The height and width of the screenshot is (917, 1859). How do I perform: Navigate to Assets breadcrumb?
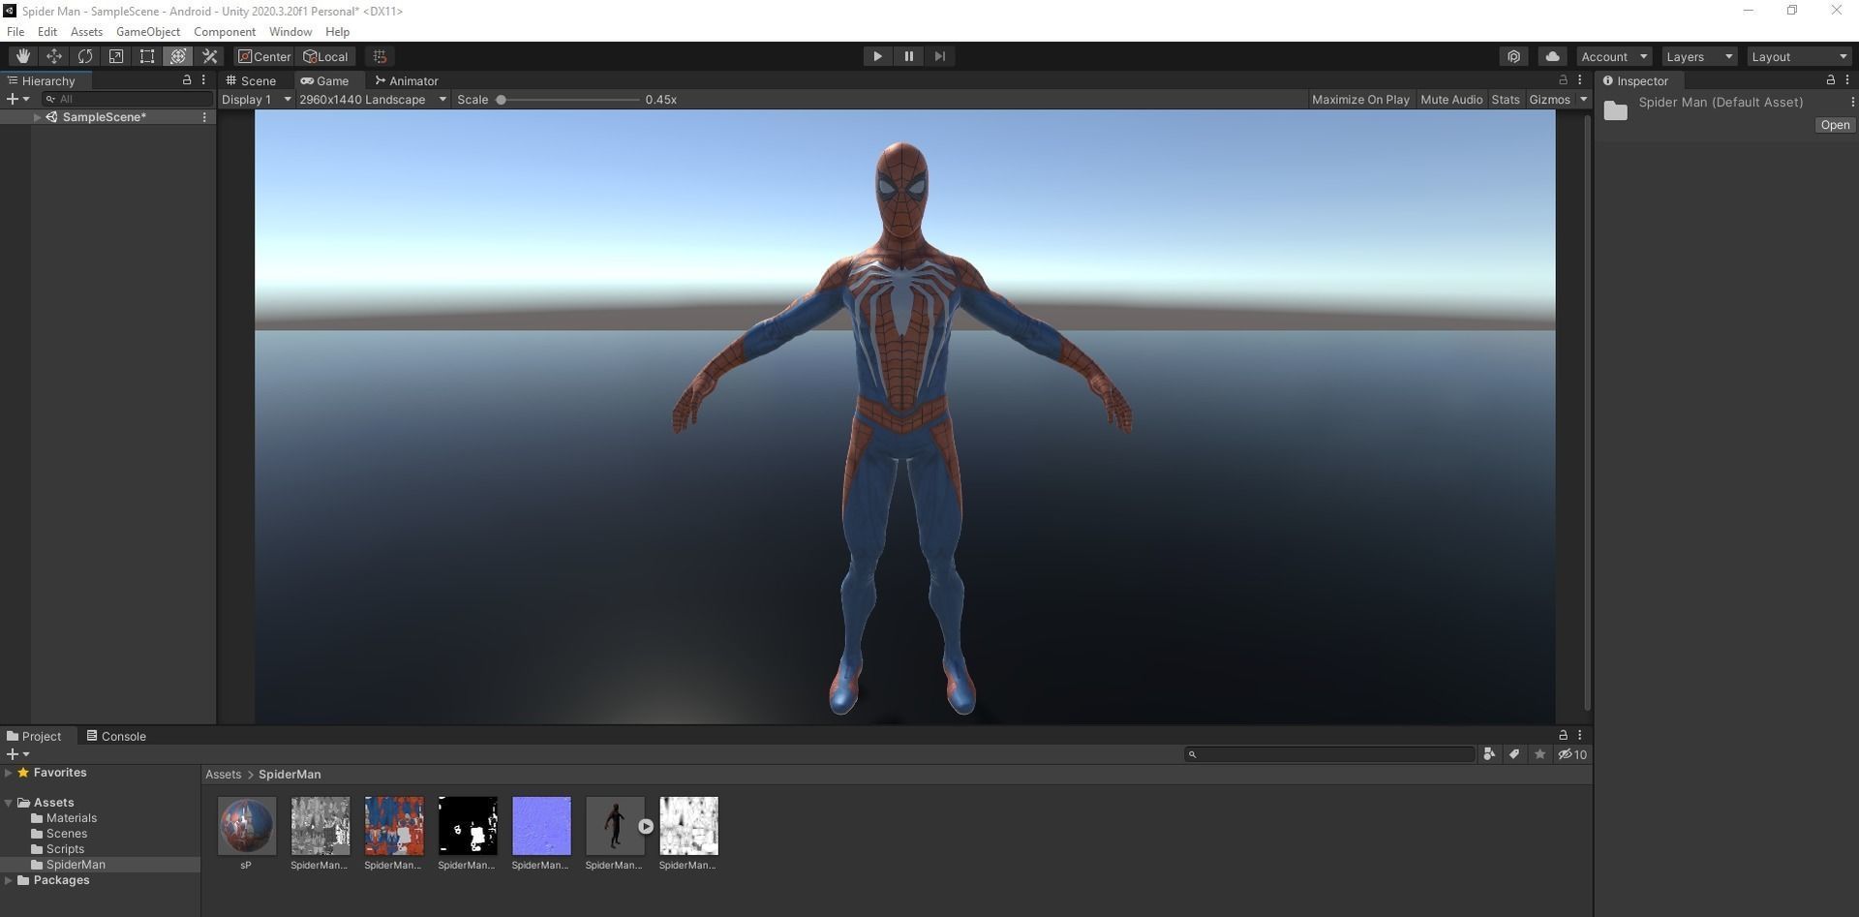coord(223,775)
